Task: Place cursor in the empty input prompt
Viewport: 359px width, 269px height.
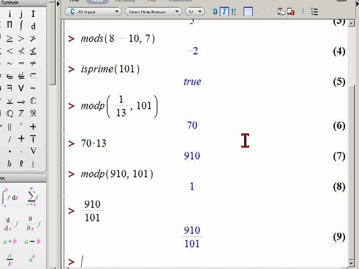Action: coord(82,261)
